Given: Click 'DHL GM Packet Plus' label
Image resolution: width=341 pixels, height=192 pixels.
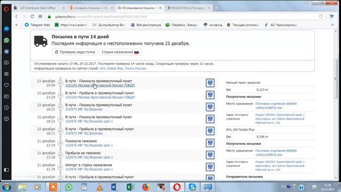Looking at the screenshot, I should click(240, 130).
